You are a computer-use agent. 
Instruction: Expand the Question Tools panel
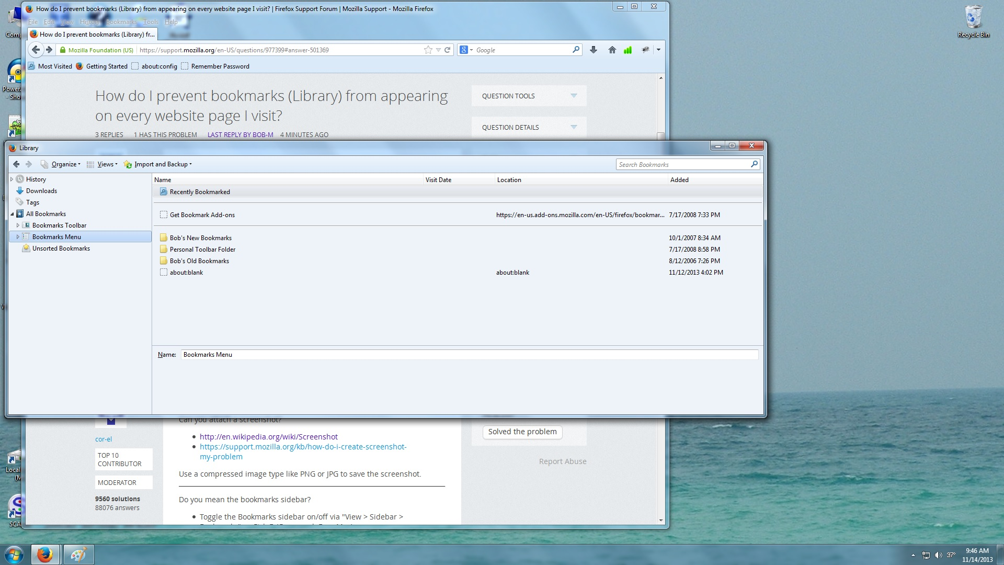(529, 96)
